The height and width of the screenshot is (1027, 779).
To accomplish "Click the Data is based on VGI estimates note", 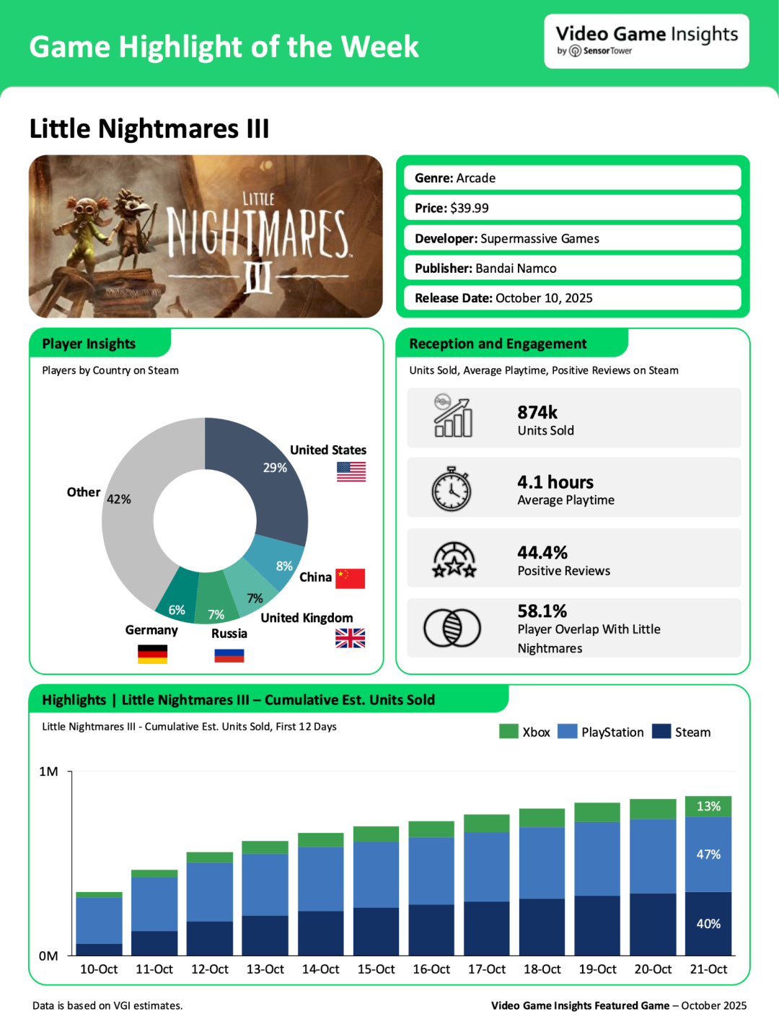I will (107, 1005).
